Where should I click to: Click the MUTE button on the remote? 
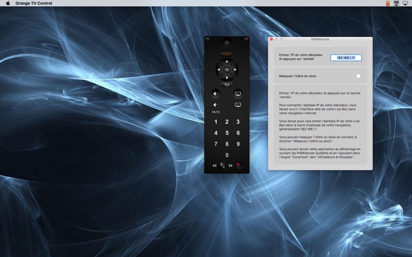point(216,112)
